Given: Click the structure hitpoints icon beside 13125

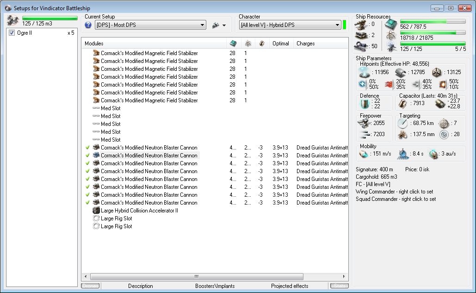Looking at the screenshot, I should coord(437,72).
